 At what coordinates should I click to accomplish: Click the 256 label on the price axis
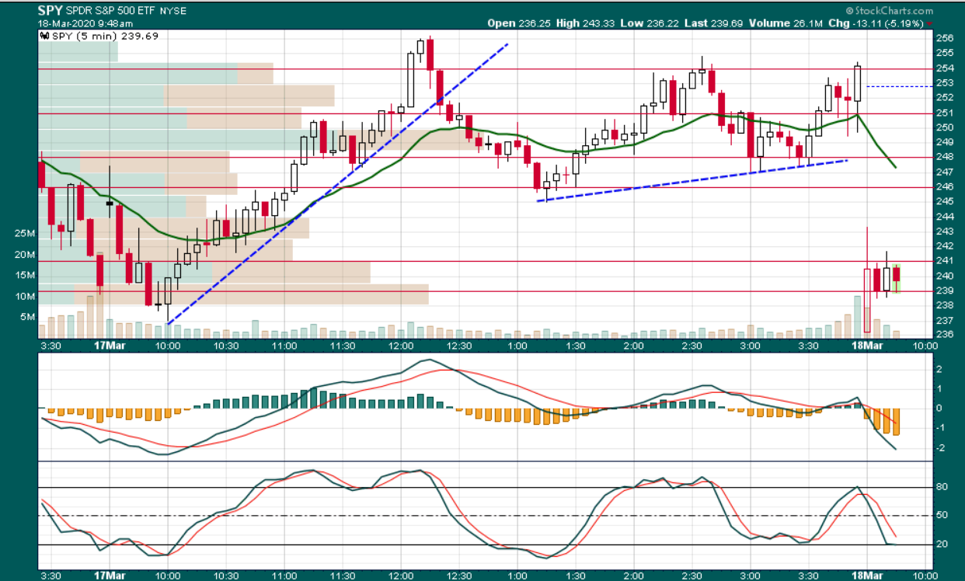944,38
